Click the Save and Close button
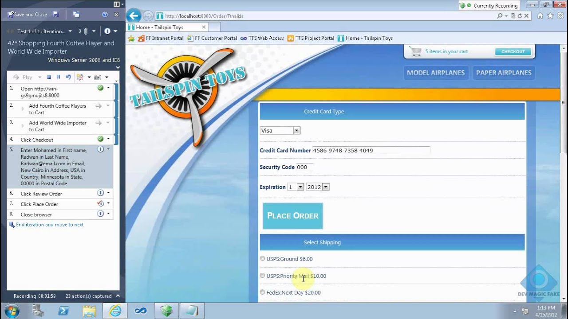Screen dimensions: 568x319 (27, 15)
